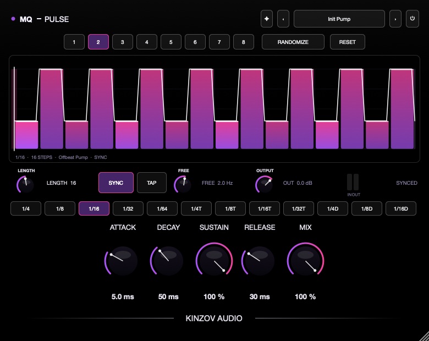Image resolution: width=429 pixels, height=341 pixels.
Task: Click the MIX knob
Action: point(305,261)
